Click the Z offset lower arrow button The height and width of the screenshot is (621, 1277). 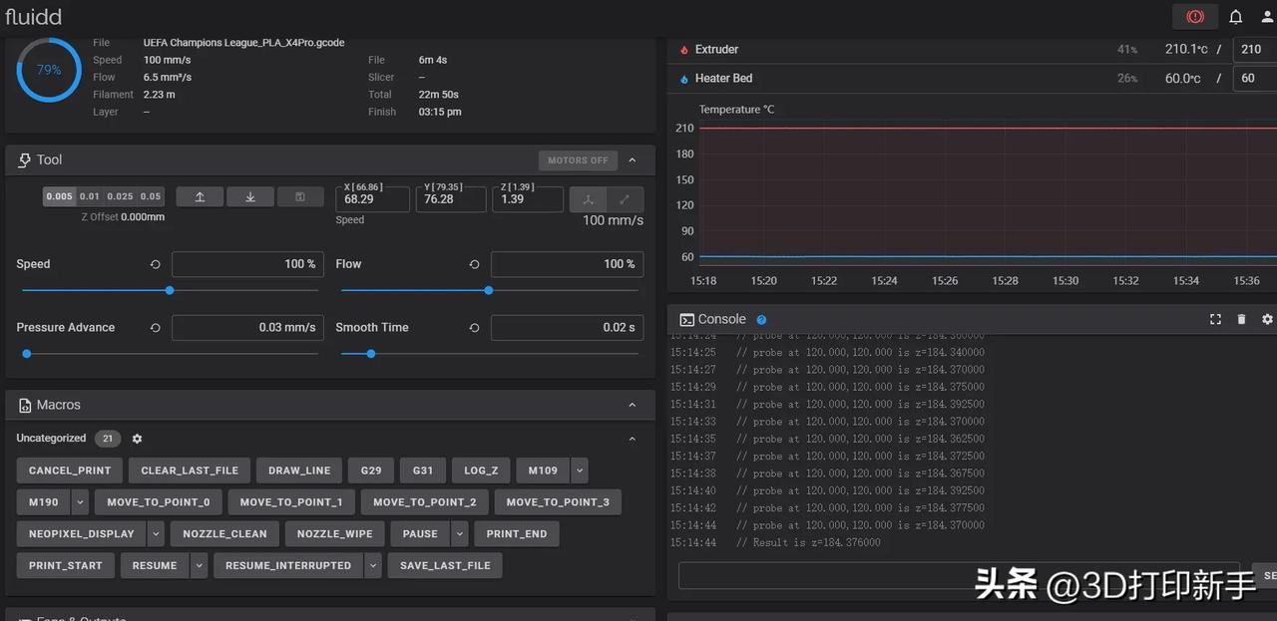pyautogui.click(x=250, y=197)
